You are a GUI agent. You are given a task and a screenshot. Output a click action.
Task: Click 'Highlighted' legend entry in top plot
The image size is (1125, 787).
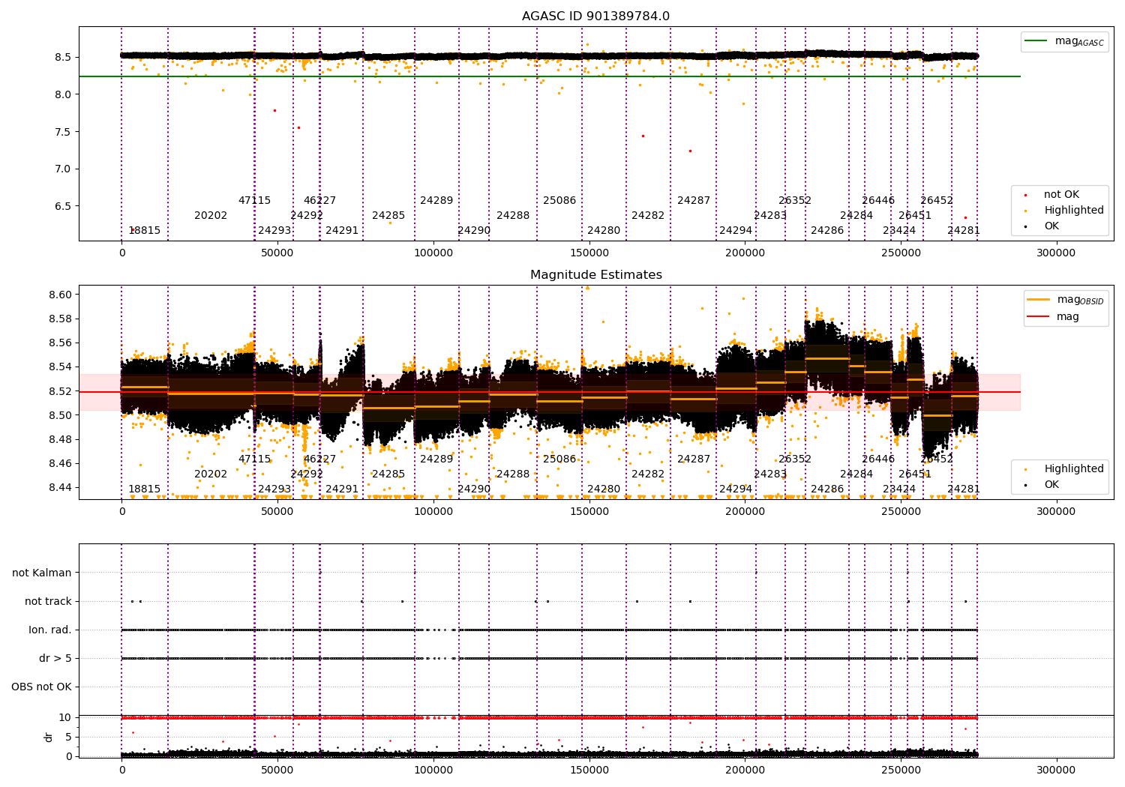pyautogui.click(x=1073, y=210)
